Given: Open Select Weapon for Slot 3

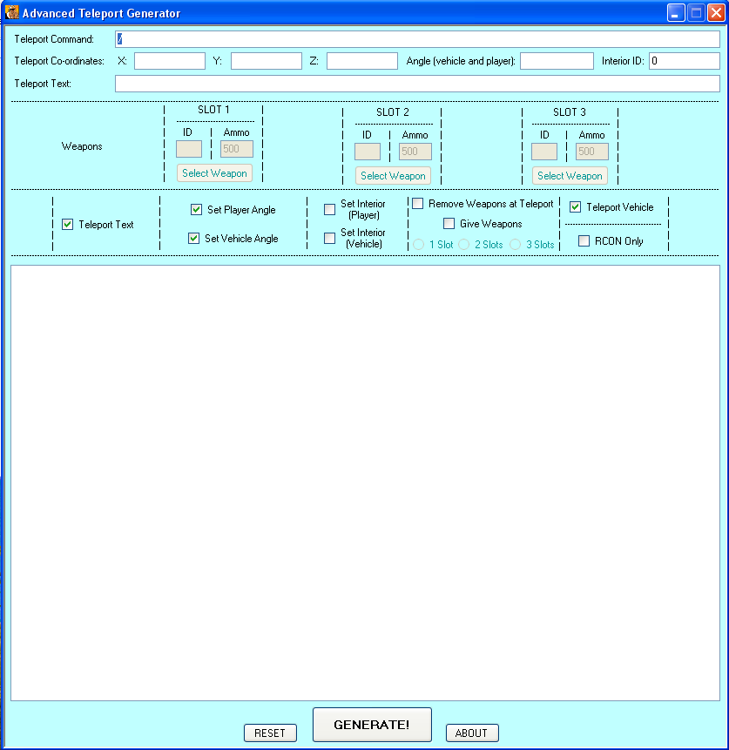Looking at the screenshot, I should coord(570,176).
